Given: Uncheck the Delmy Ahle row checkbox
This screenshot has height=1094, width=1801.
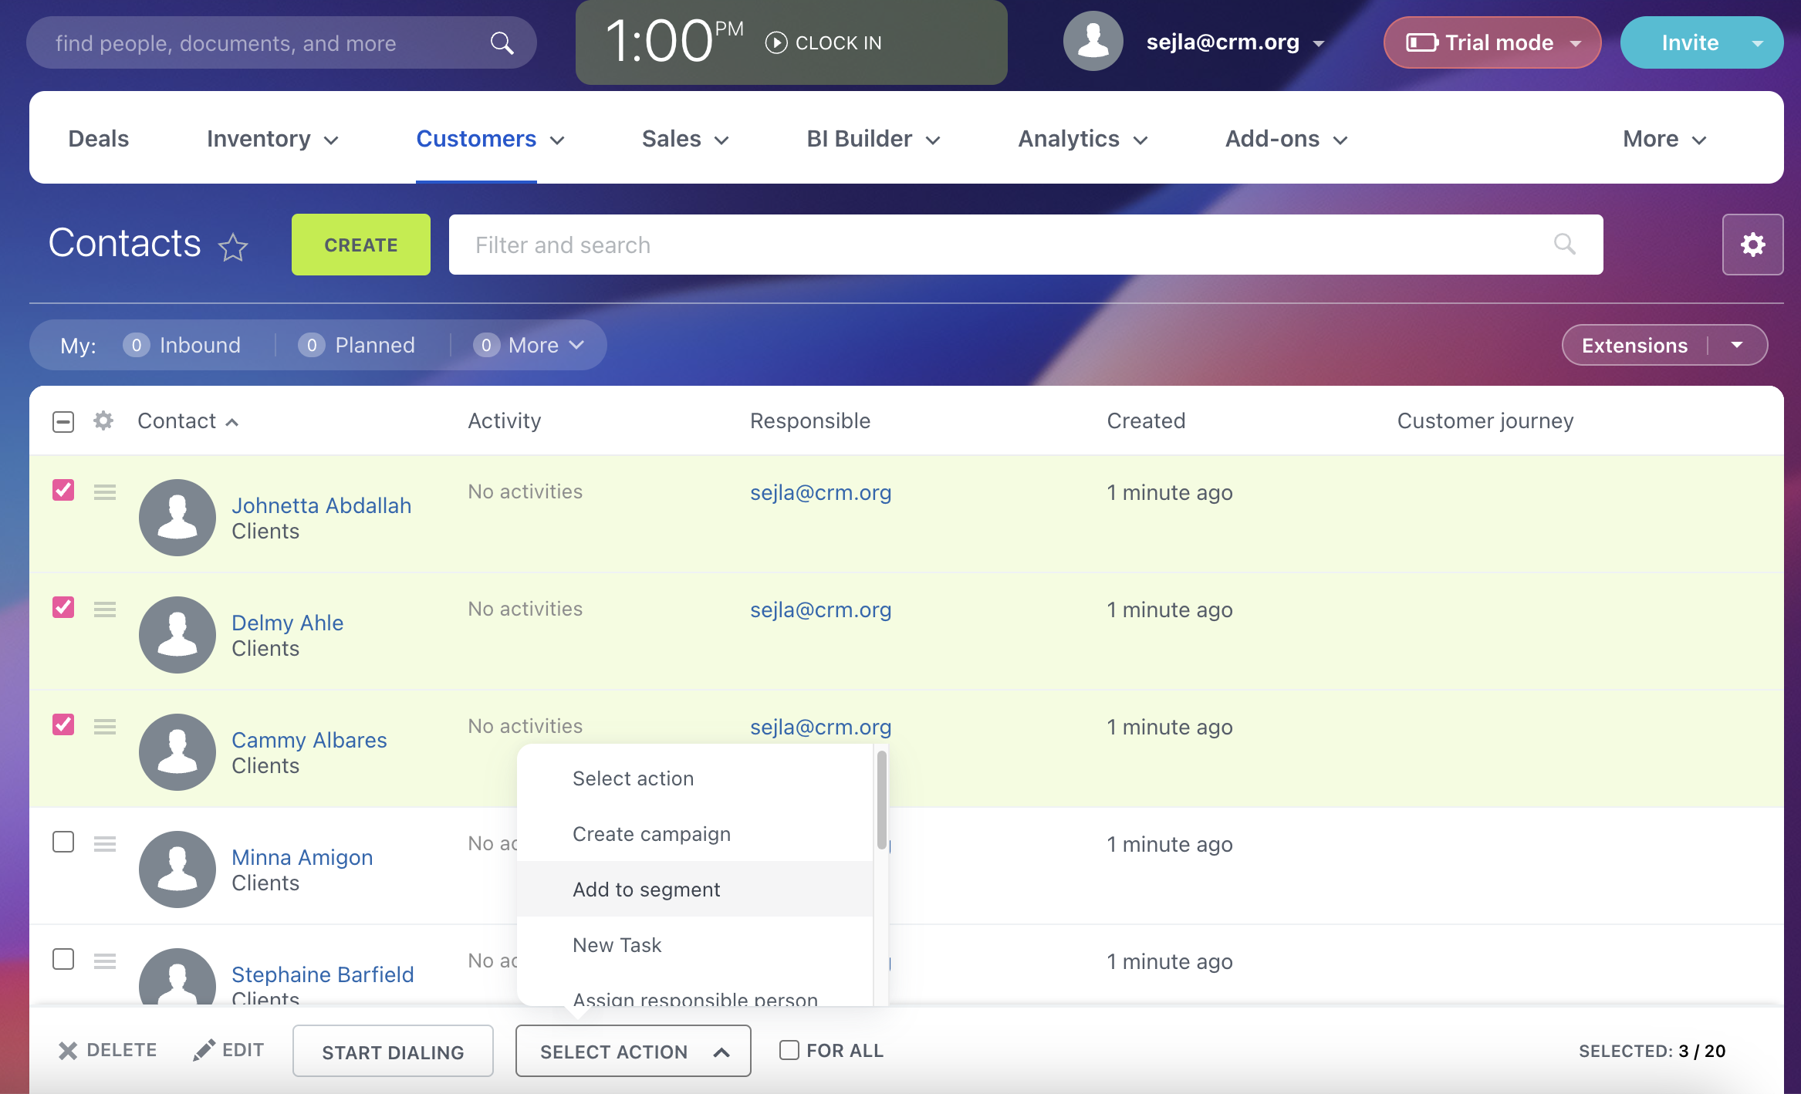Looking at the screenshot, I should (x=63, y=608).
